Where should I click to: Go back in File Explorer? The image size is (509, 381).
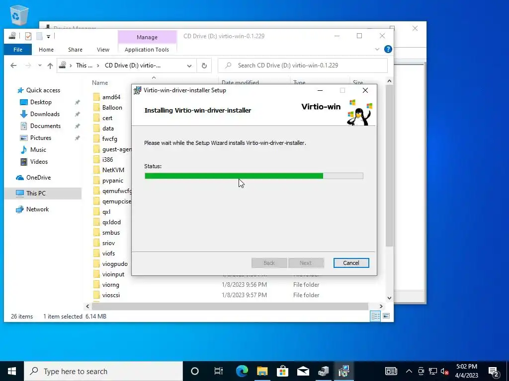13,65
